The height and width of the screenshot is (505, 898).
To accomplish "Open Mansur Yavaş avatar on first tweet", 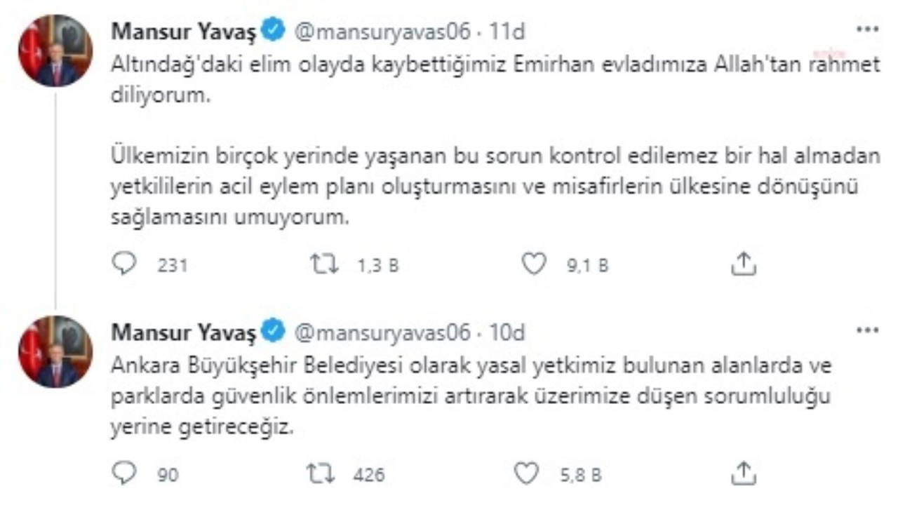I will coord(55,50).
